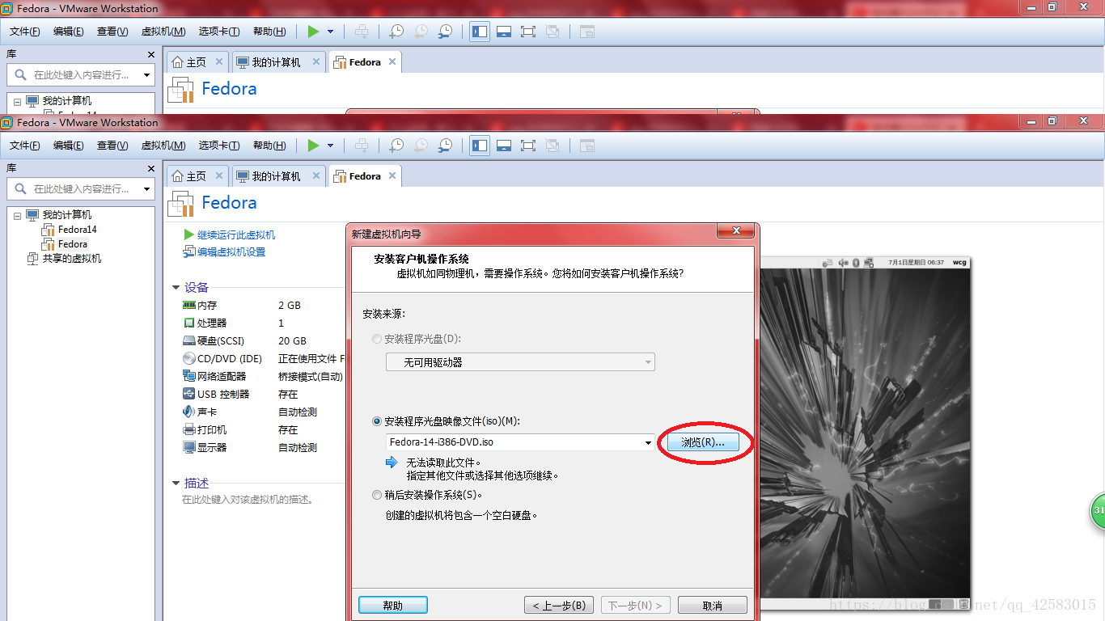The width and height of the screenshot is (1105, 621).
Task: Select 共享的虚拟机 in front window tree
Action: (72, 259)
